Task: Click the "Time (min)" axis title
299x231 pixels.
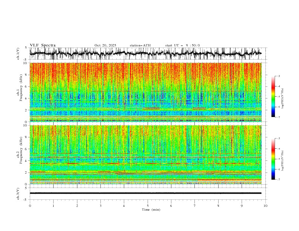Action: click(151, 209)
